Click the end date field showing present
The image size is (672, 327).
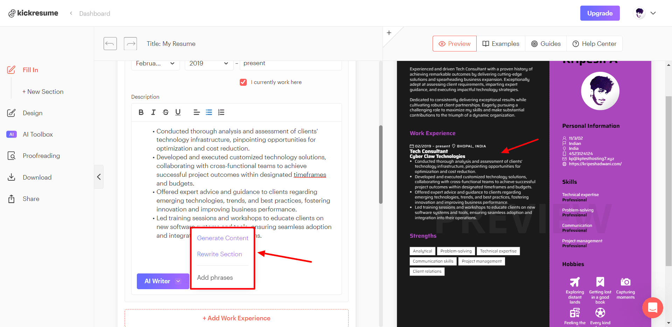(290, 63)
